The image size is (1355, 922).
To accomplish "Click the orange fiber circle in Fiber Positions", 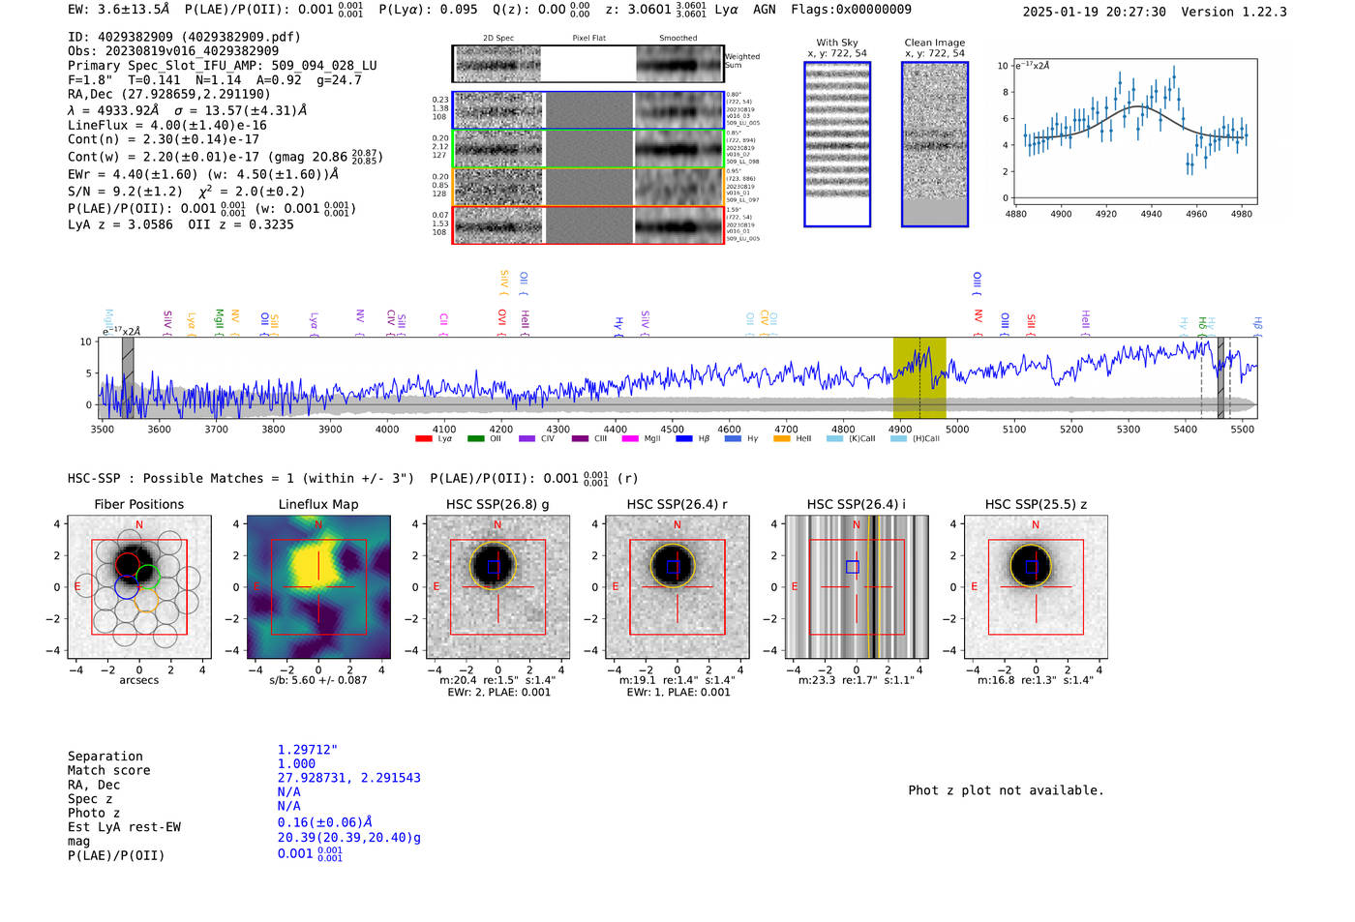I will click(146, 601).
